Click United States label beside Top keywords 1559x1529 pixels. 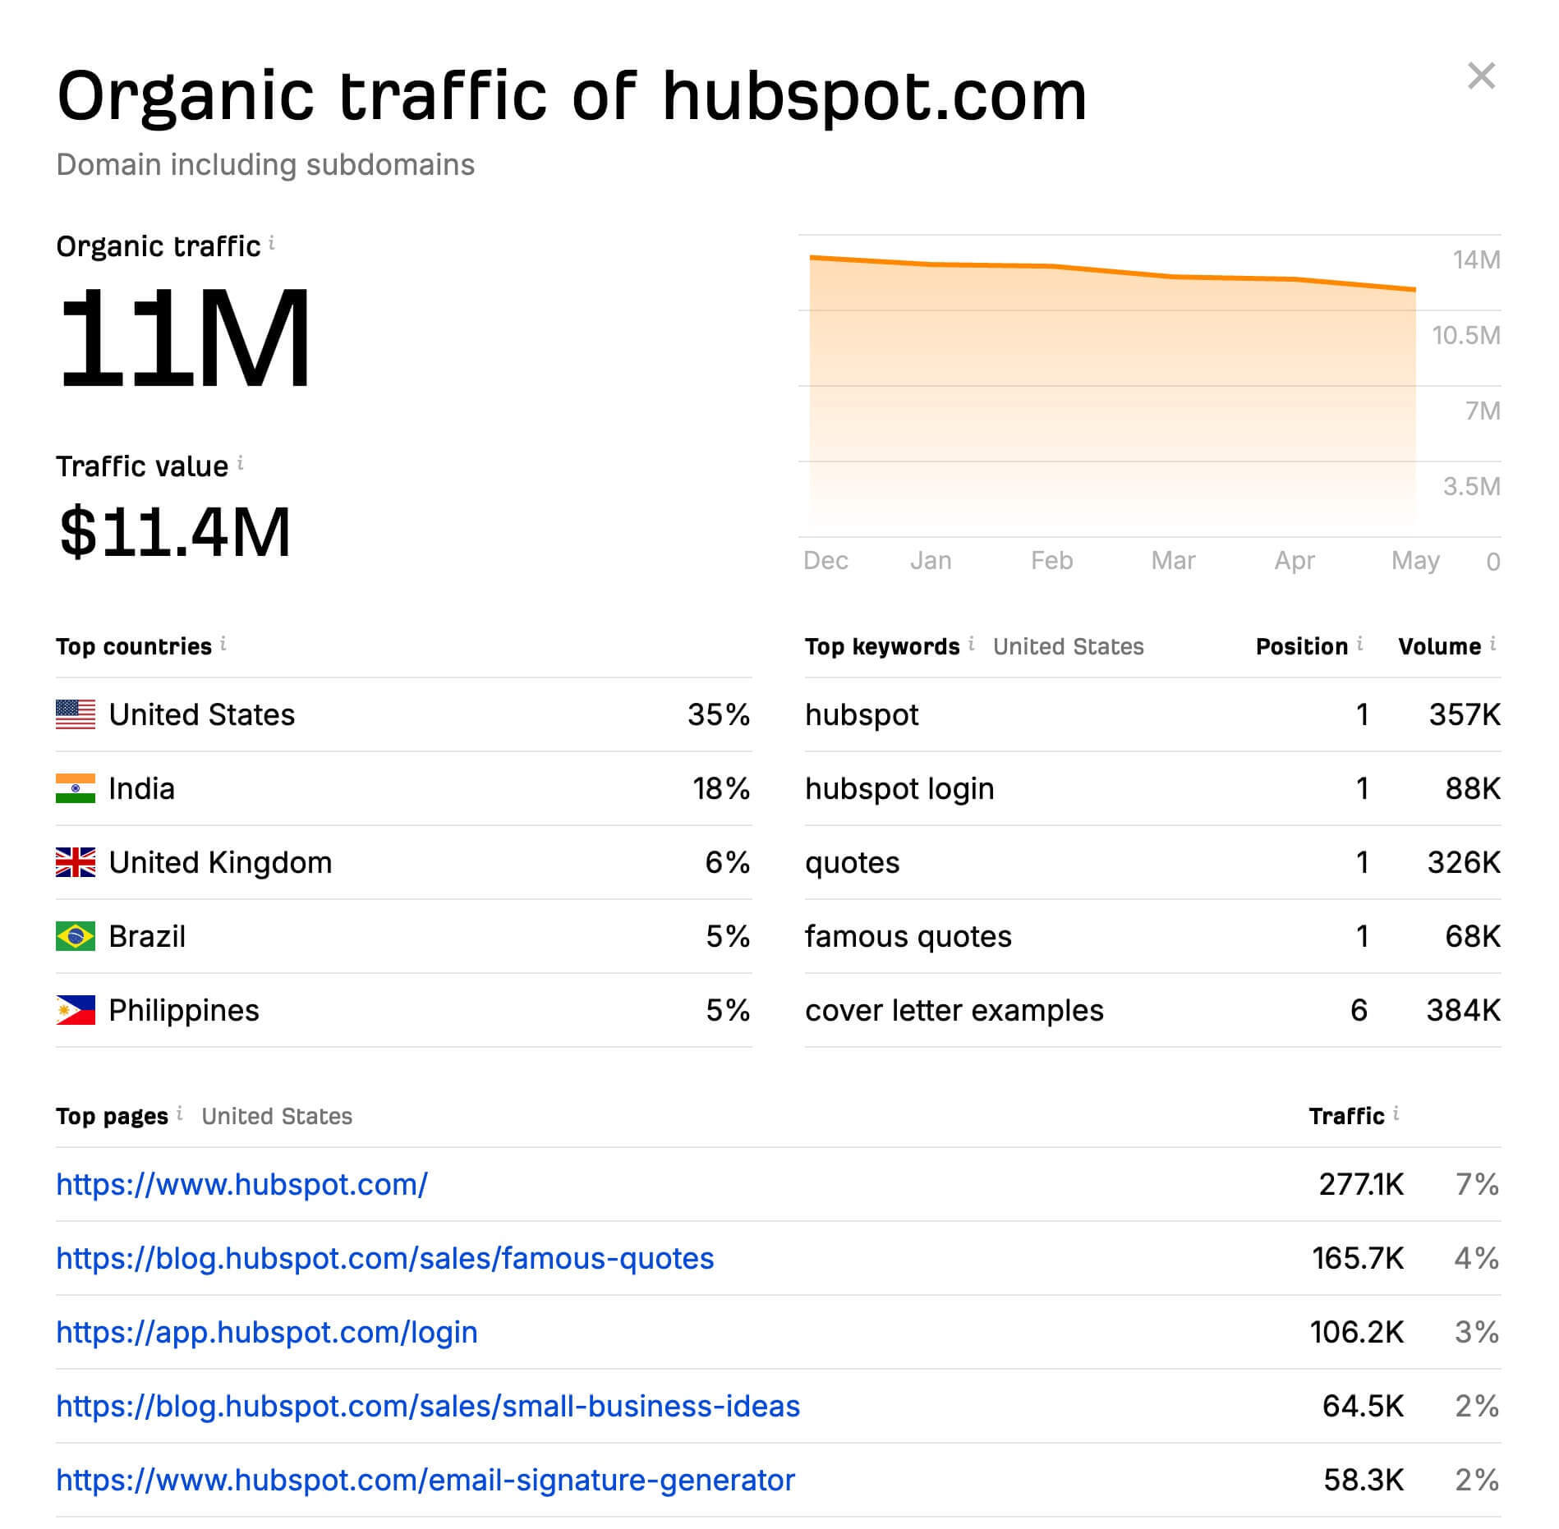click(1068, 646)
